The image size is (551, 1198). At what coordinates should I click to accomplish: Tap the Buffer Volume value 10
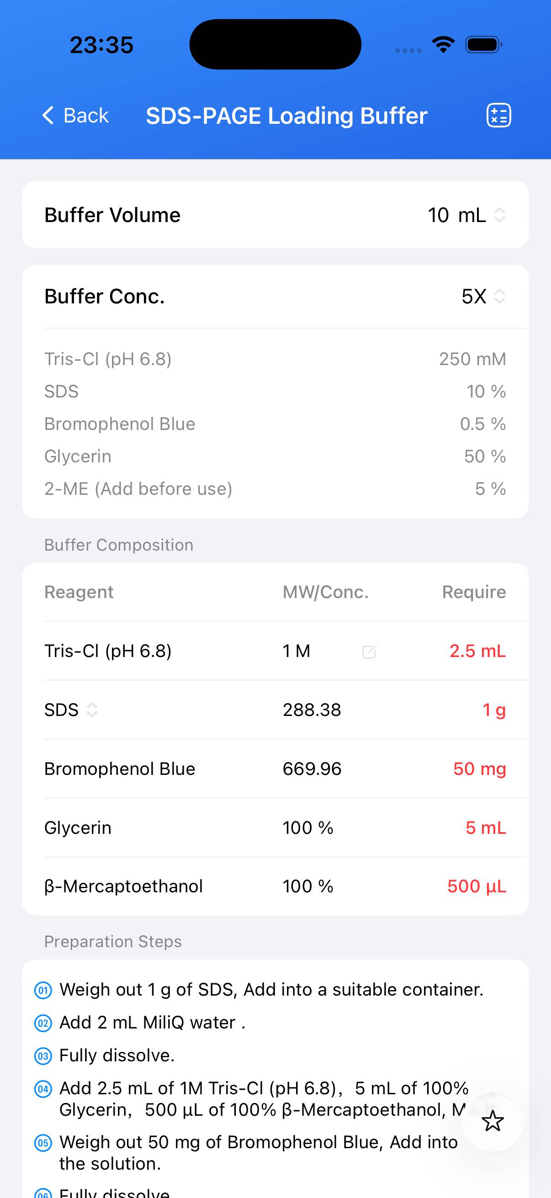(438, 215)
